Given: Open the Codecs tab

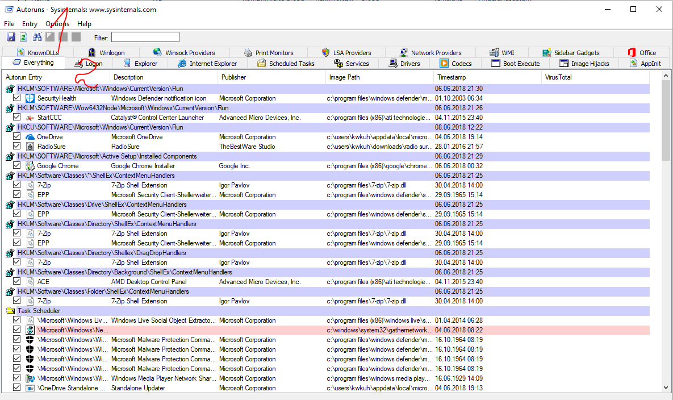Looking at the screenshot, I should 456,64.
